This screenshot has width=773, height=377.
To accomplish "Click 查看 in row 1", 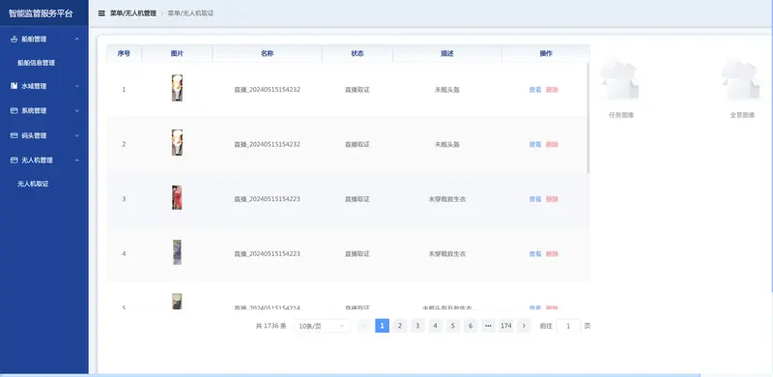I will pos(535,90).
